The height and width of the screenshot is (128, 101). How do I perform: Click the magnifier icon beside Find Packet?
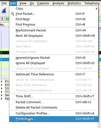pos(12,14)
